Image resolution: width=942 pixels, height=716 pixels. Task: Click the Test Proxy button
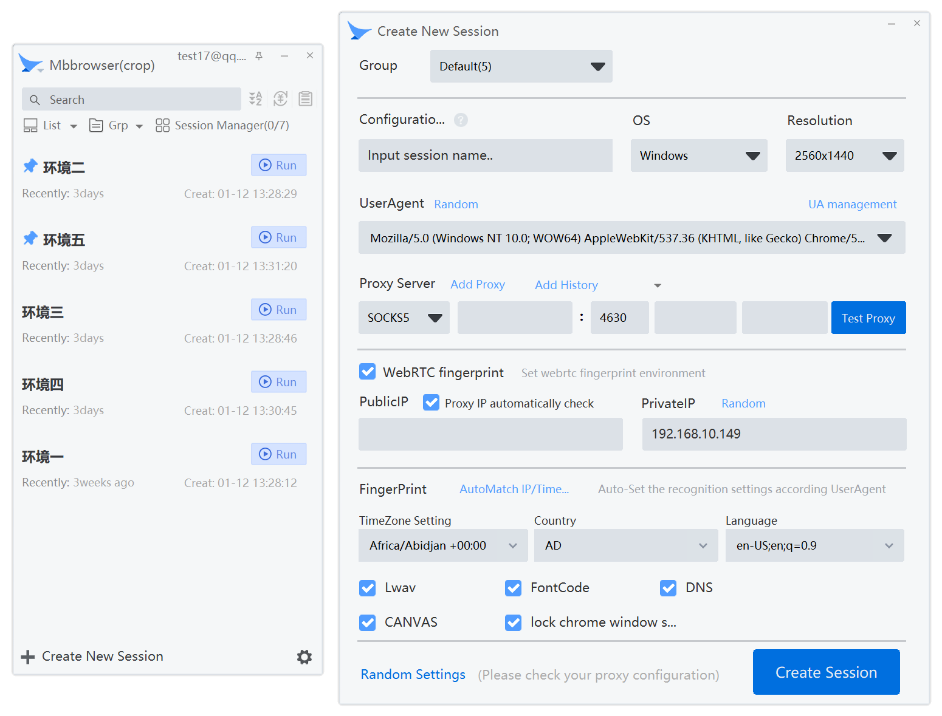click(868, 318)
